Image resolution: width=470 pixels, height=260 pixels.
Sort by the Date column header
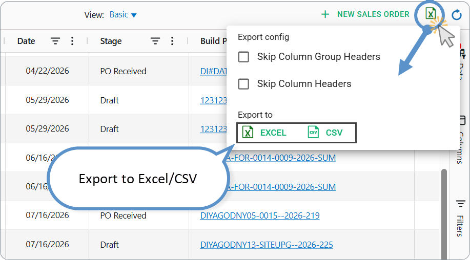coord(26,41)
